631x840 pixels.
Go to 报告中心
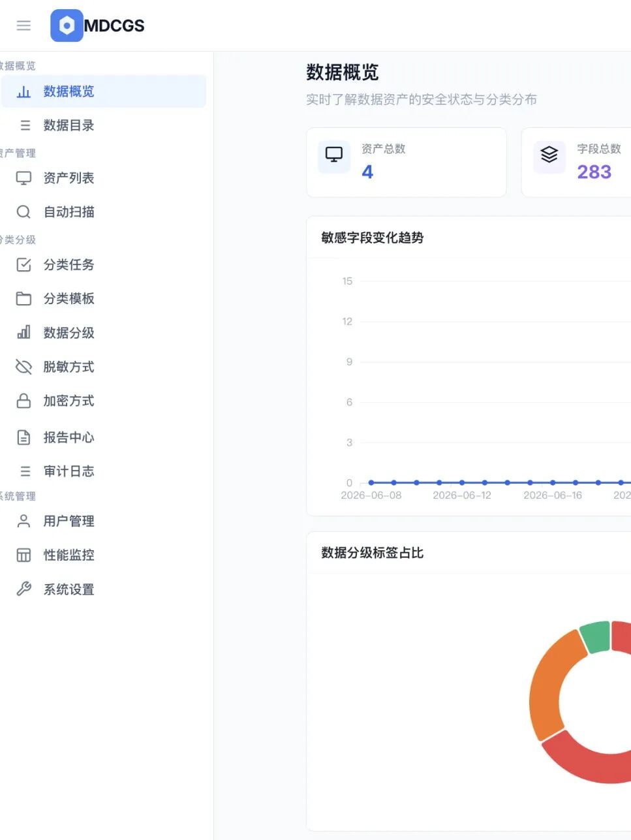pyautogui.click(x=103, y=437)
